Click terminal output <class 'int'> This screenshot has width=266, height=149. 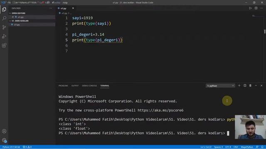point(72,124)
